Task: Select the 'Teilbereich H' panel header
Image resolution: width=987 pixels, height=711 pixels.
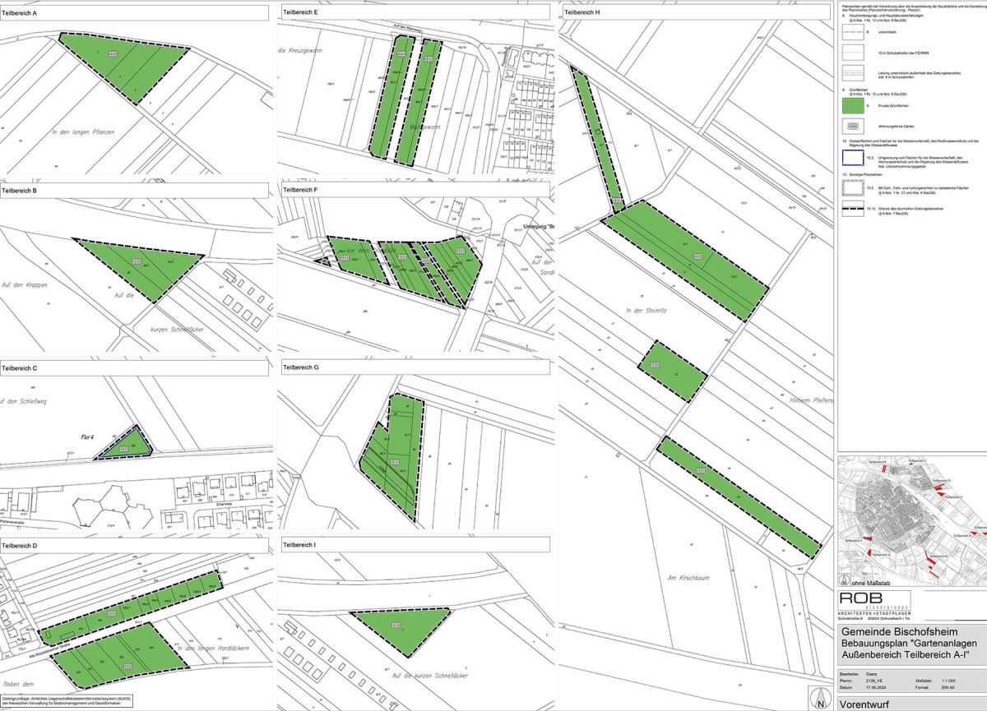Action: tap(695, 12)
